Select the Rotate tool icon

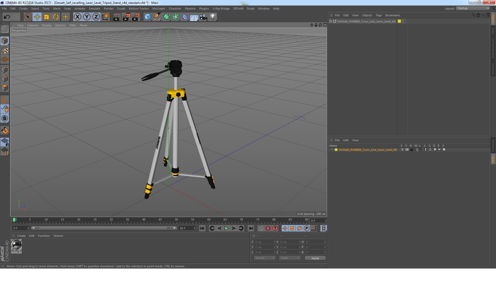[56, 17]
